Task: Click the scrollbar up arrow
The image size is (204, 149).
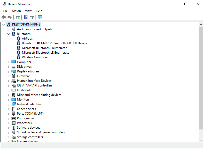Action: pyautogui.click(x=201, y=24)
